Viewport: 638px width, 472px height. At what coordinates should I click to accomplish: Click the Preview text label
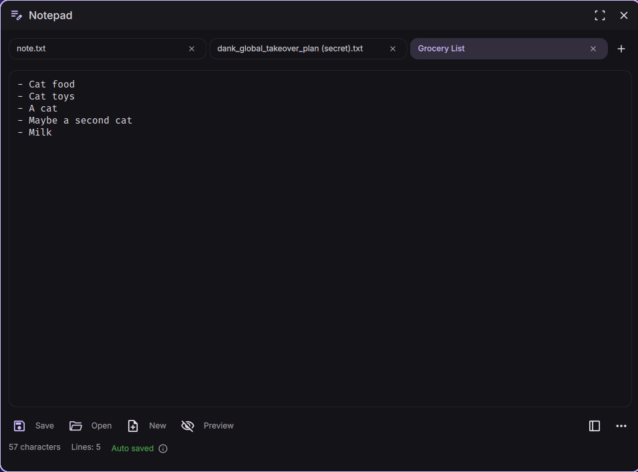pos(218,426)
